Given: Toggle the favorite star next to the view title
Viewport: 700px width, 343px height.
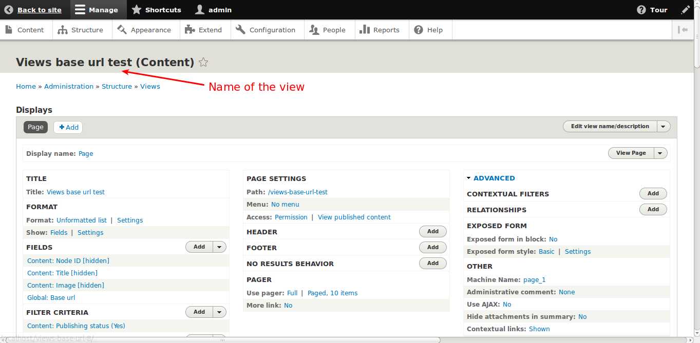Looking at the screenshot, I should coord(203,62).
